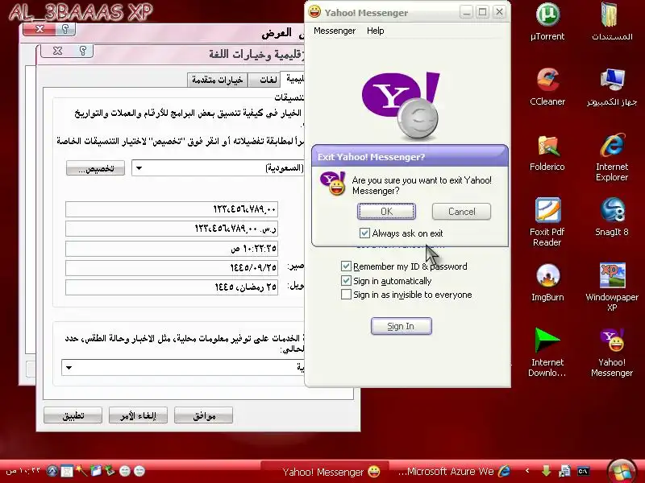
Task: Switch to Microsoft Azure taskbar window
Action: [x=454, y=472]
